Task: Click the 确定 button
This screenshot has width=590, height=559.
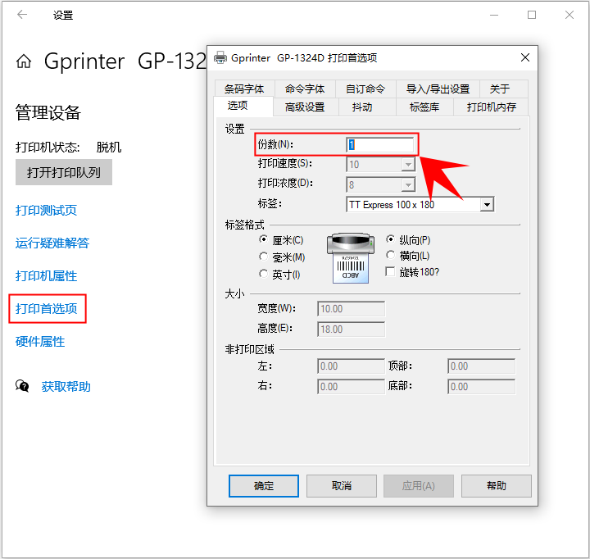Action: click(x=264, y=486)
